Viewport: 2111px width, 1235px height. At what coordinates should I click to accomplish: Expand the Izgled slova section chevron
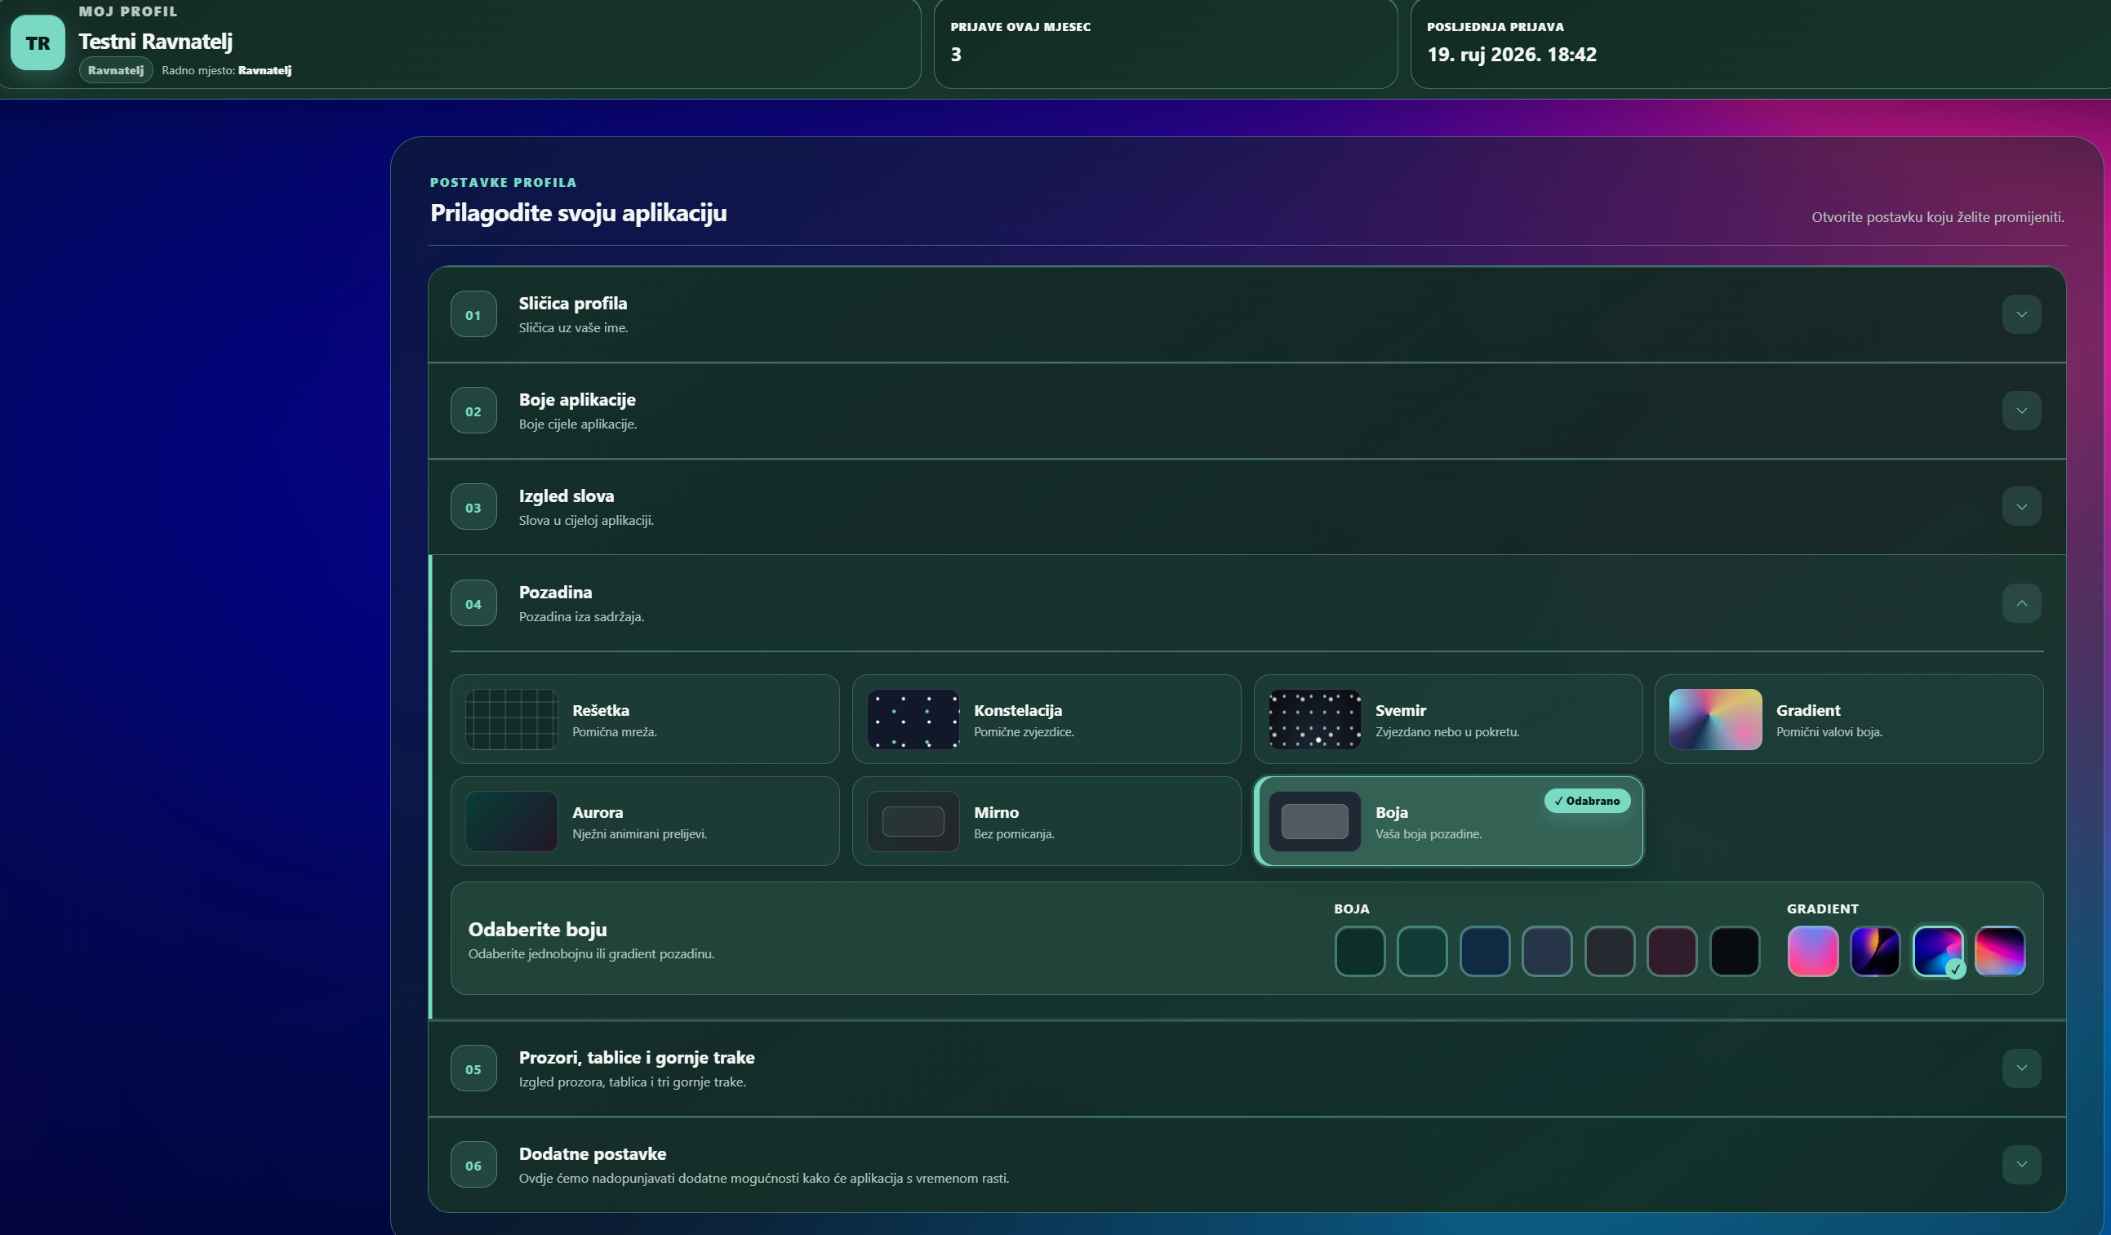(x=2021, y=507)
